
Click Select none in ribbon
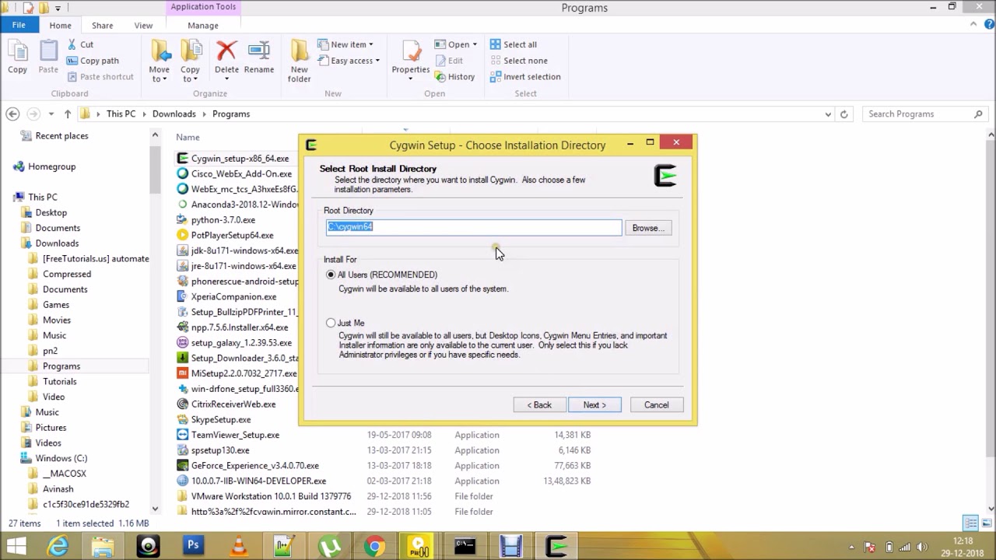[518, 61]
